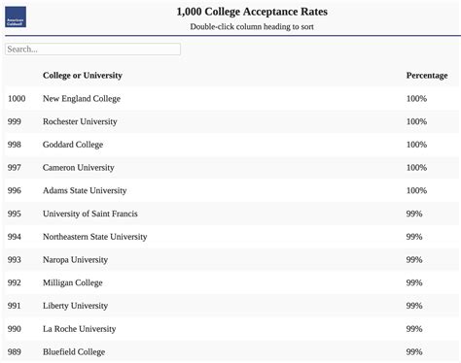Click rank number 1000
Screen dimensions: 461x363
[17, 98]
